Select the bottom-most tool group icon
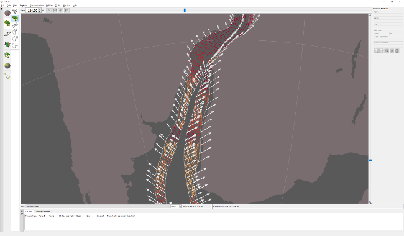404x236 pixels. [7, 76]
